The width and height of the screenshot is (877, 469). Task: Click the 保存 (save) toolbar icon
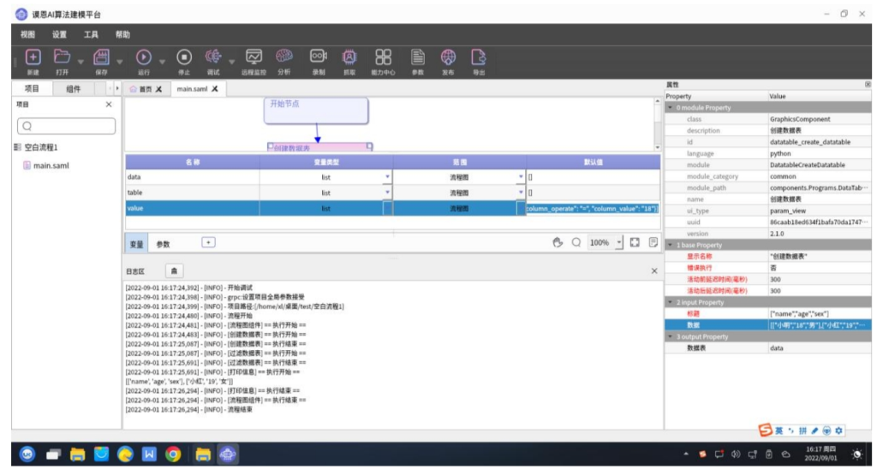coord(101,56)
